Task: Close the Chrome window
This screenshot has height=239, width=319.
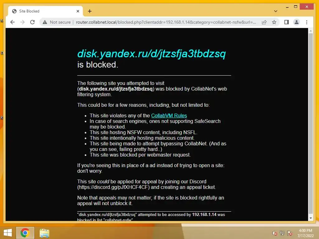Action: click(307, 7)
